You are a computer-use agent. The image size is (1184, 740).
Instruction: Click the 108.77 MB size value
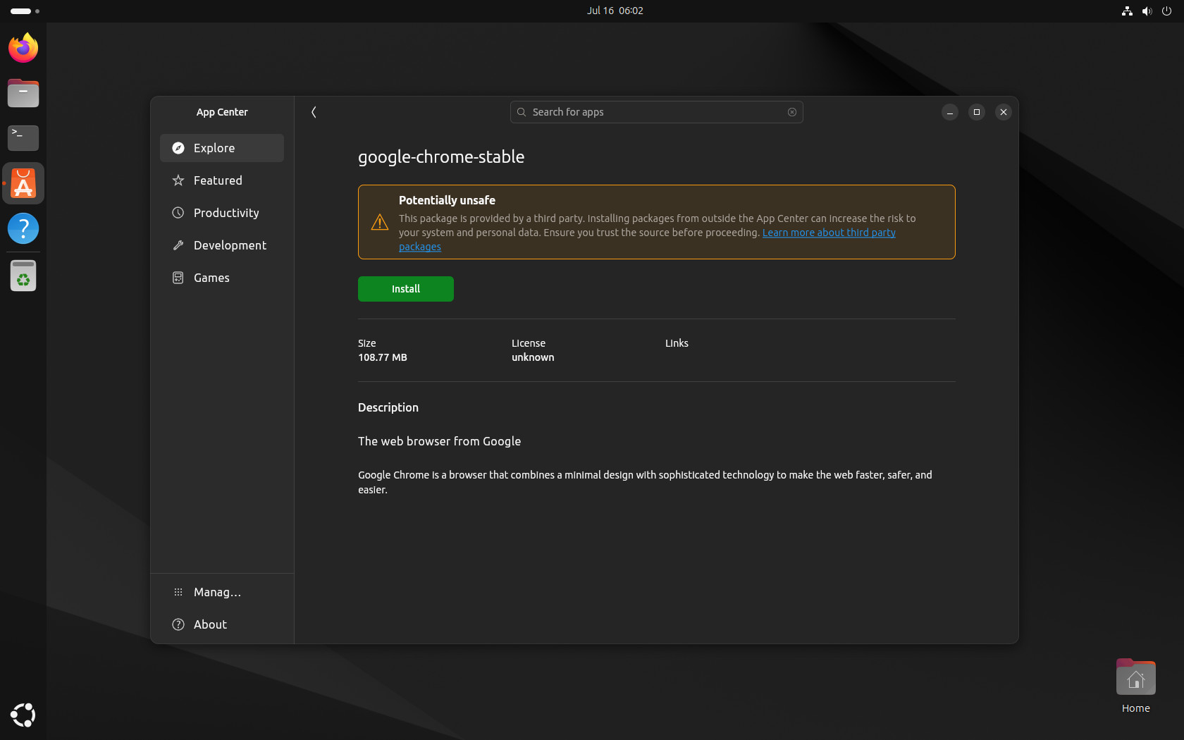click(383, 357)
